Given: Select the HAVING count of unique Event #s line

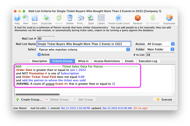Looking at the screenshot, I should pyautogui.click(x=66, y=84).
